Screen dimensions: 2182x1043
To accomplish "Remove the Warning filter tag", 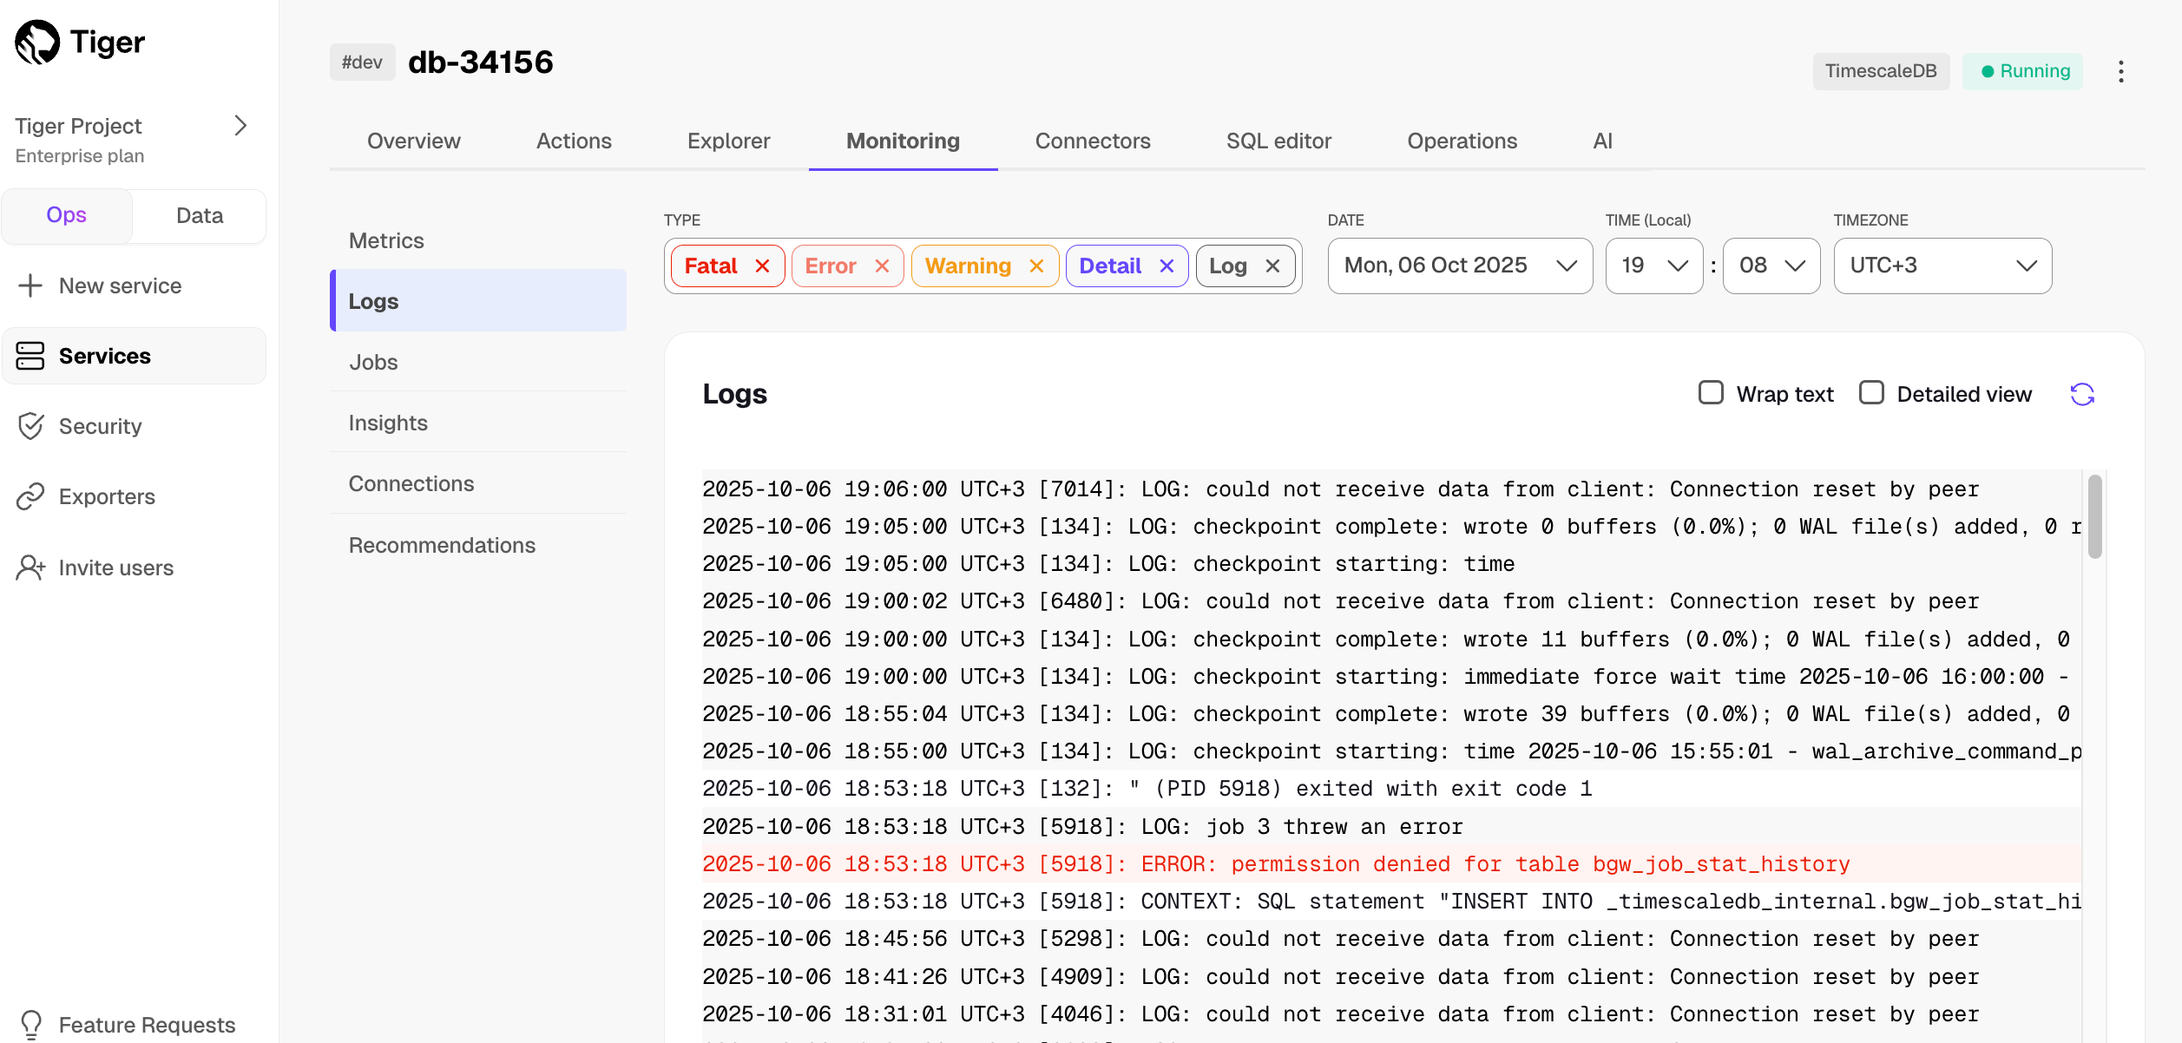I will point(1036,266).
